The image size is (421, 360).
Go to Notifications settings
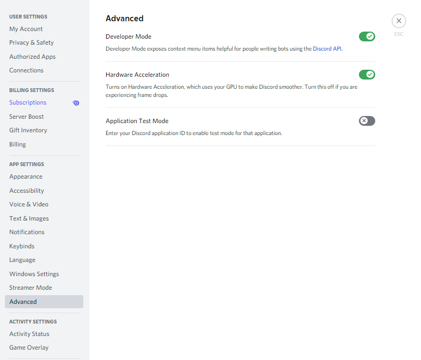27,232
